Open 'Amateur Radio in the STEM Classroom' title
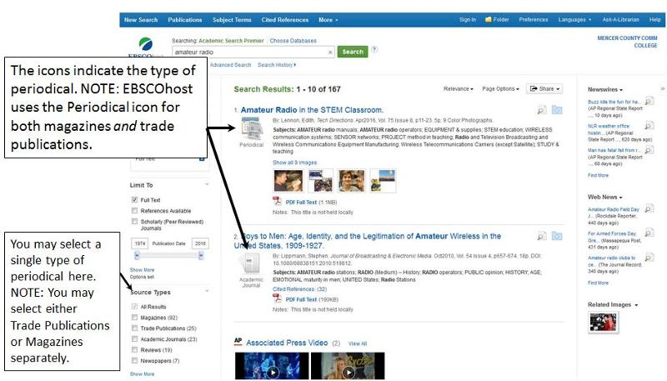Screen dimensions: 667x381 click(312, 110)
